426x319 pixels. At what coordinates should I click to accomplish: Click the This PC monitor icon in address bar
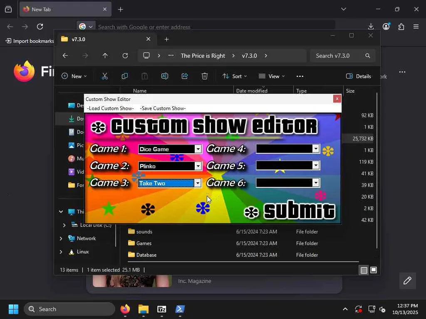coord(146,56)
